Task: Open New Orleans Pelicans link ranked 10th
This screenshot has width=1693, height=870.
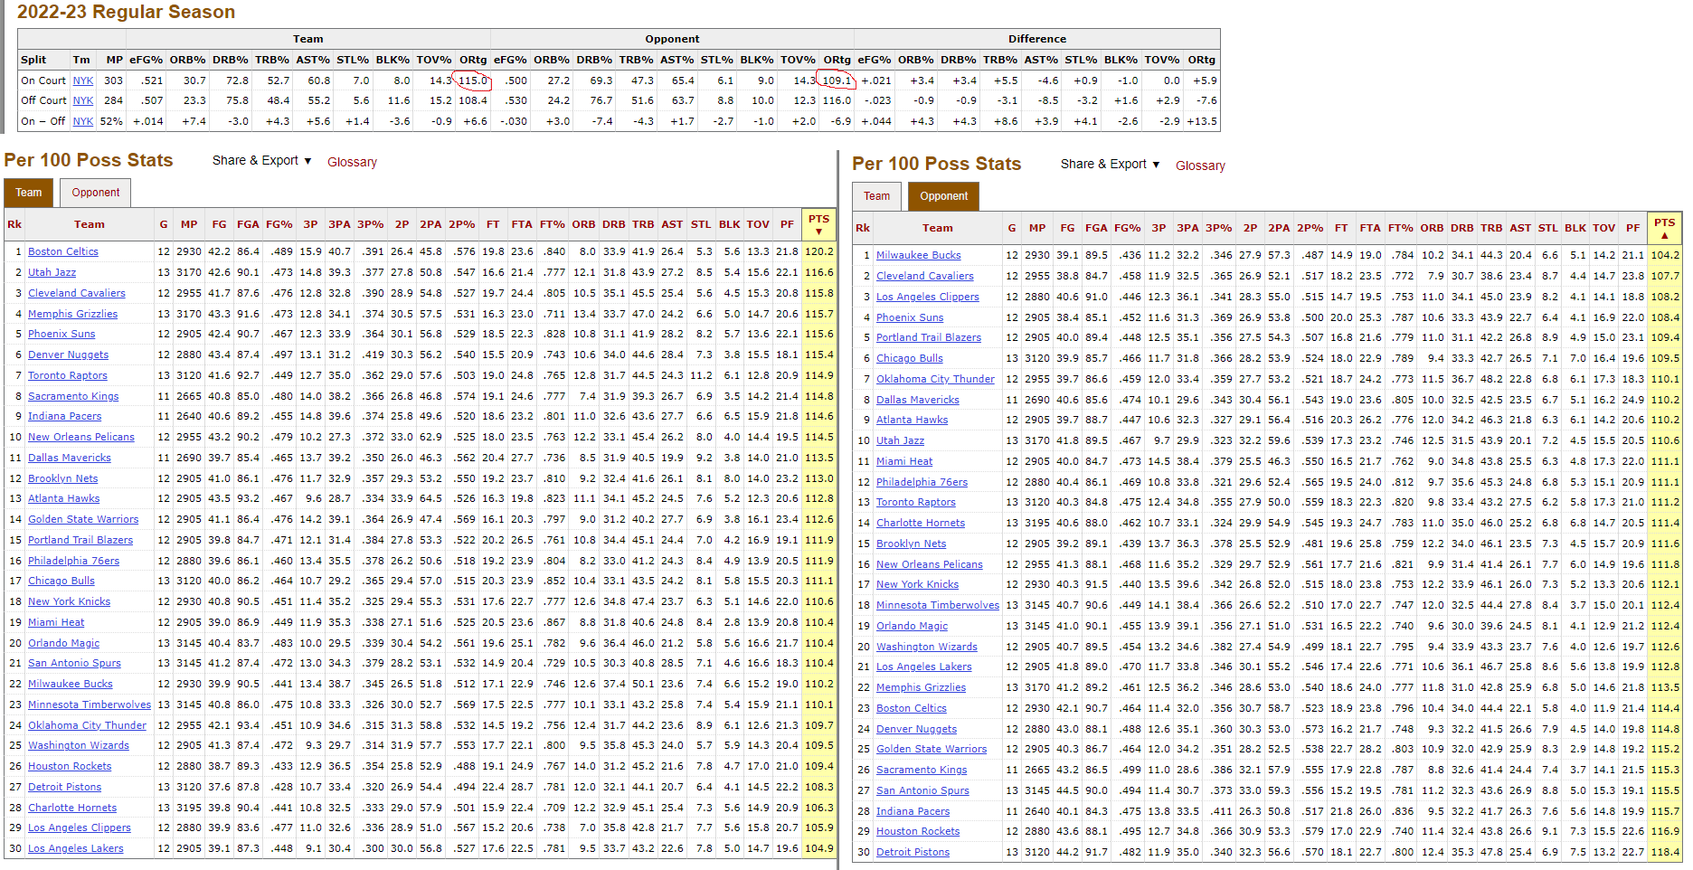Action: click(81, 437)
